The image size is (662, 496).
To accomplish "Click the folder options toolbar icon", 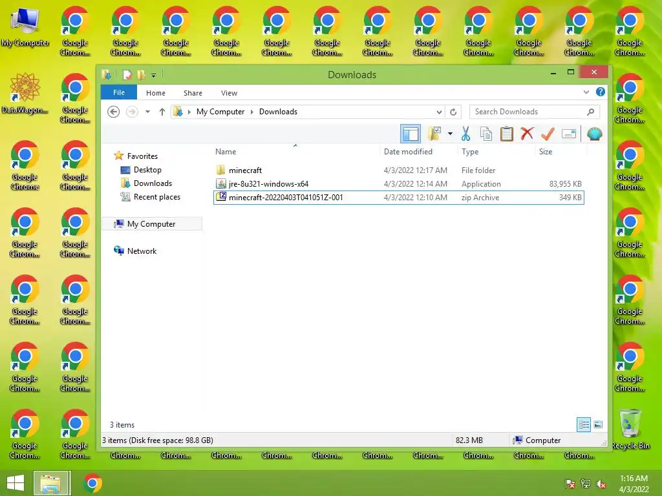I will (434, 134).
